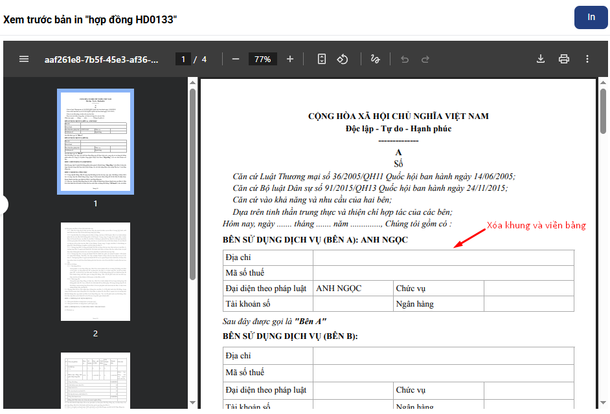Click the fit to page icon
The width and height of the screenshot is (610, 414).
tap(322, 59)
